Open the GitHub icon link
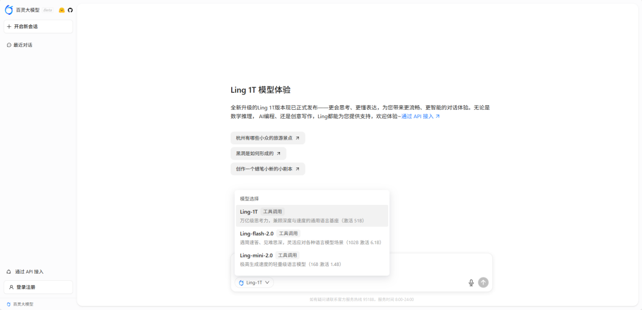This screenshot has height=310, width=642. click(x=70, y=10)
